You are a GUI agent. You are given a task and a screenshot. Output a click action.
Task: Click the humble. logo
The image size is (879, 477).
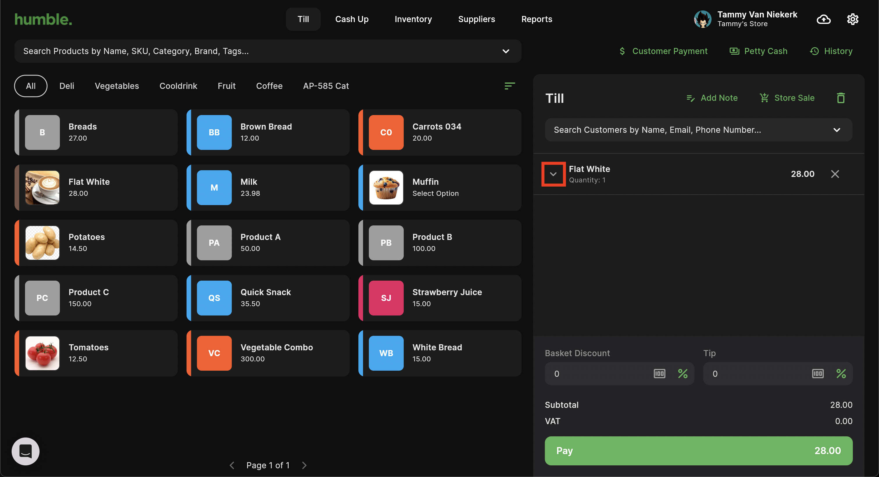(43, 19)
